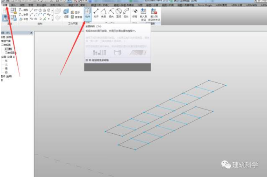The width and height of the screenshot is (269, 178).
Task: Switch to the Fuzor Plugin ribbon tab
Action: click(205, 5)
